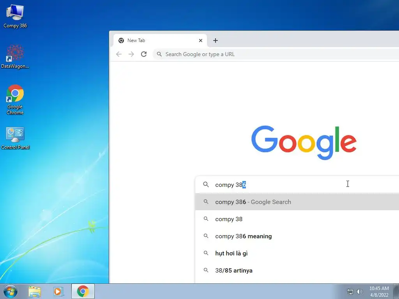Click the magnifier icon in the search box
Image resolution: width=399 pixels, height=299 pixels.
pos(206,185)
